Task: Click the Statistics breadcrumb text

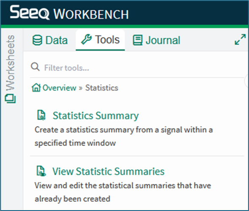Action: point(102,88)
